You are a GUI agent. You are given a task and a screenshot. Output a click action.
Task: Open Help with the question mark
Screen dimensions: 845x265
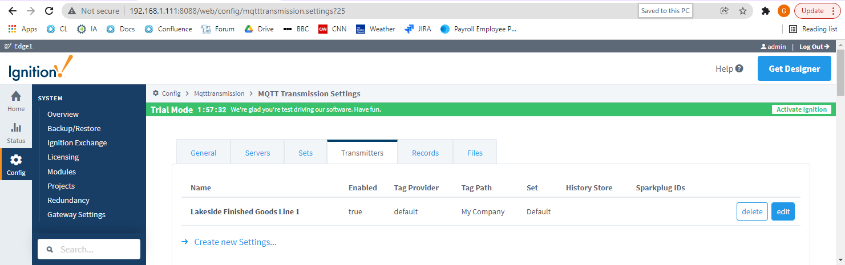[729, 69]
